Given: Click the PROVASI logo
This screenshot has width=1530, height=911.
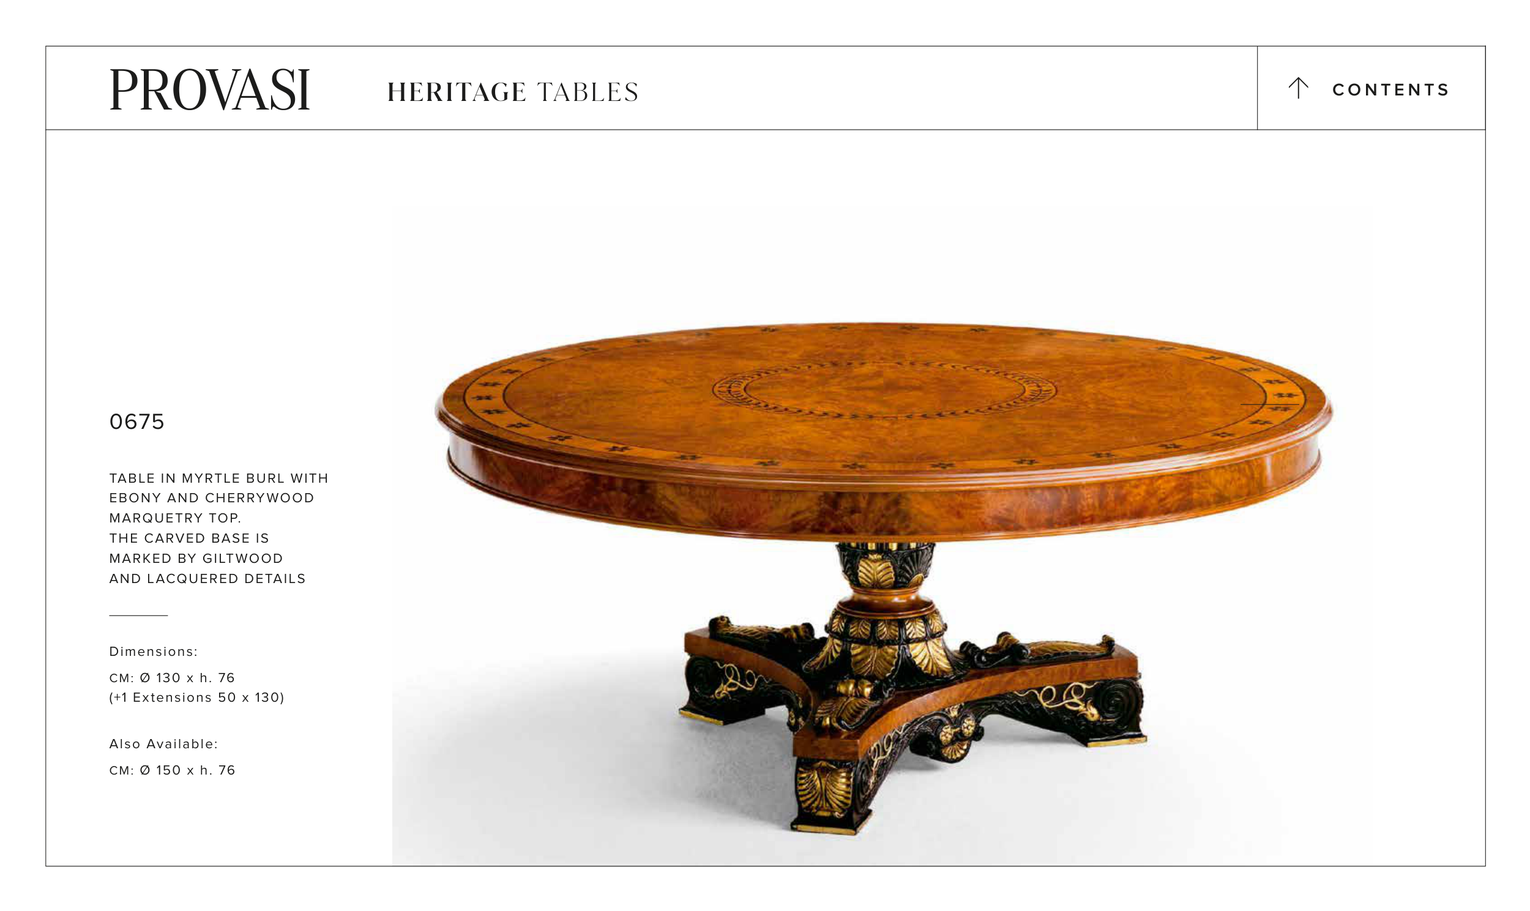Looking at the screenshot, I should [x=210, y=89].
